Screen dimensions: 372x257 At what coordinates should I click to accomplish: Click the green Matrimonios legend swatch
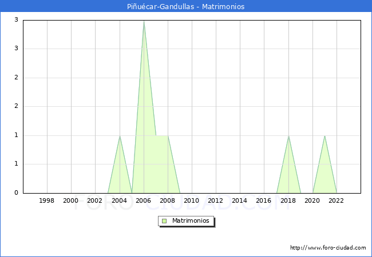click(x=164, y=221)
